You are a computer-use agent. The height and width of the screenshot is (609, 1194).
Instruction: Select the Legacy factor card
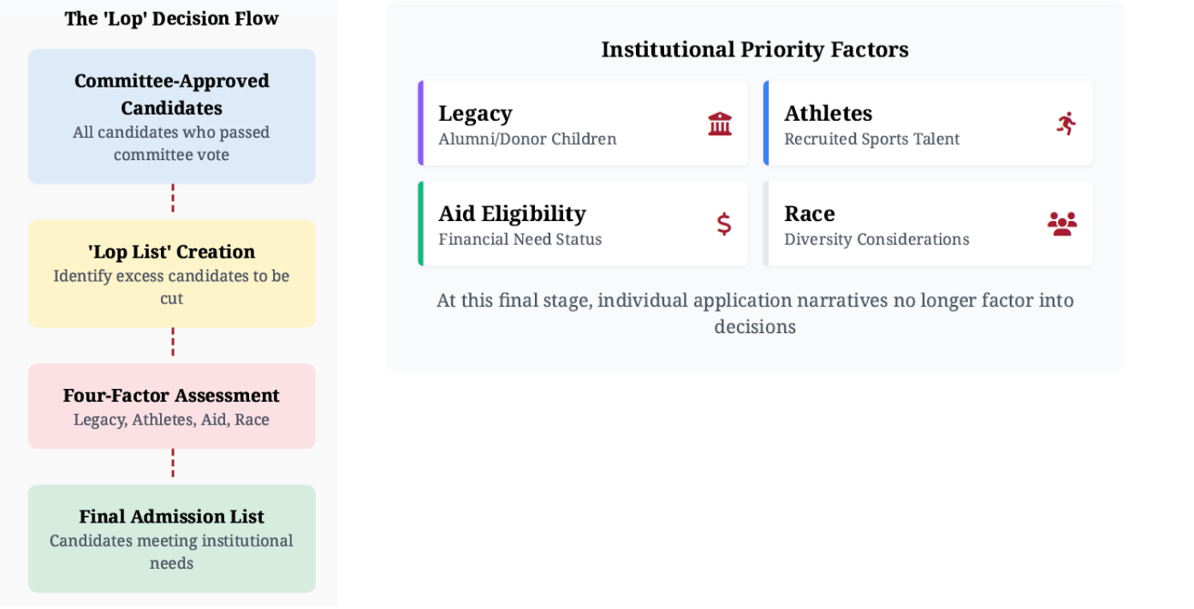(583, 123)
